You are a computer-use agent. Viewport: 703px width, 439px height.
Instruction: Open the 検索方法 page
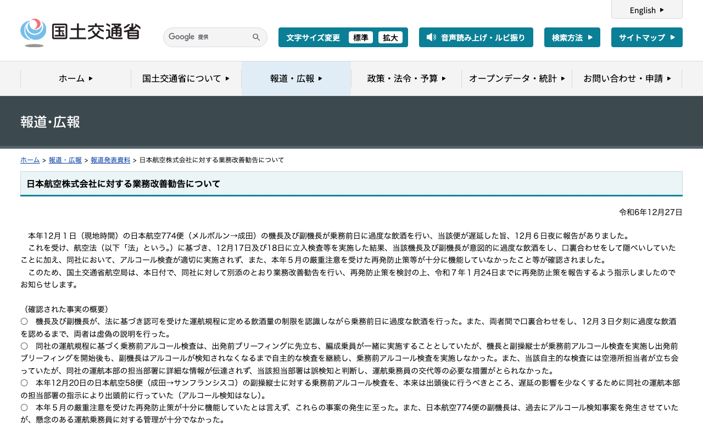(x=572, y=37)
